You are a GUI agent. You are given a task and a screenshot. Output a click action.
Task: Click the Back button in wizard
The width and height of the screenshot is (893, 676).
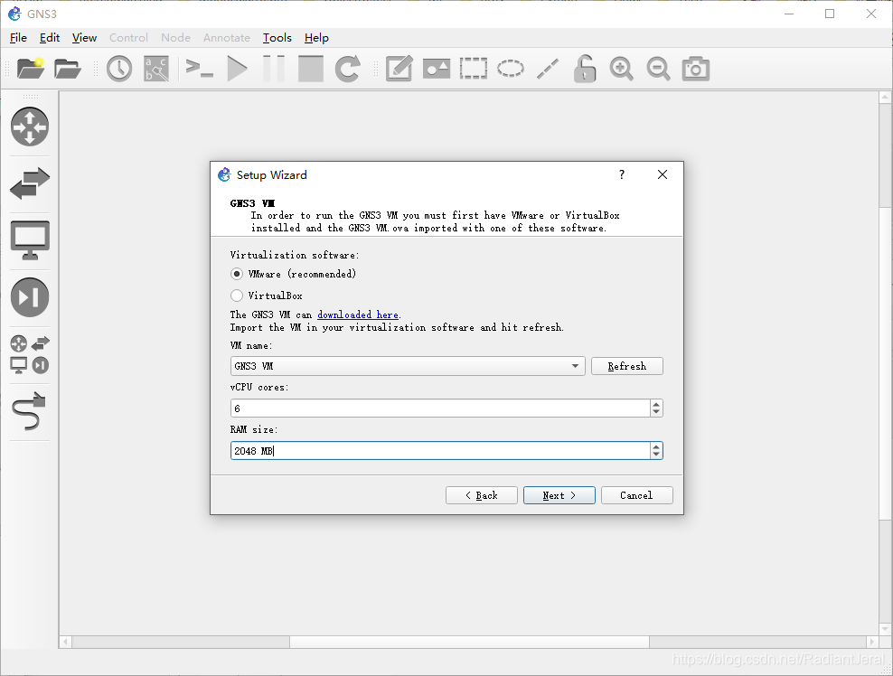pos(482,495)
